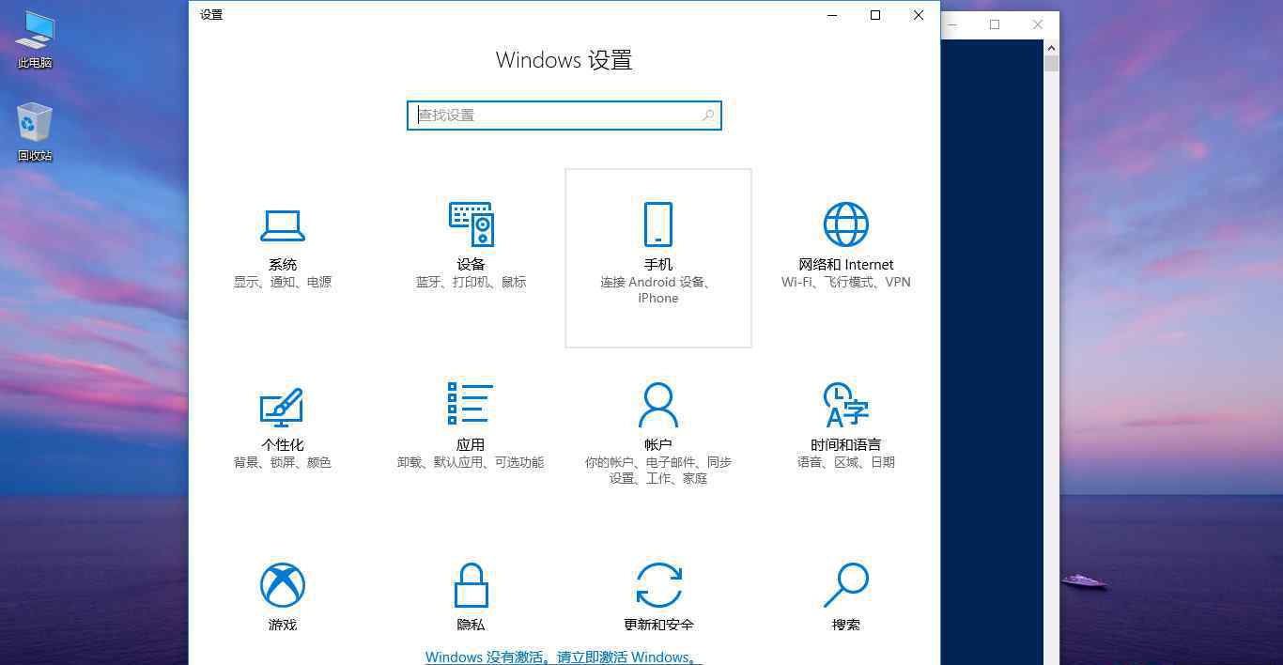
Task: Open the 手机 (Phone) settings icon
Action: pos(657,224)
